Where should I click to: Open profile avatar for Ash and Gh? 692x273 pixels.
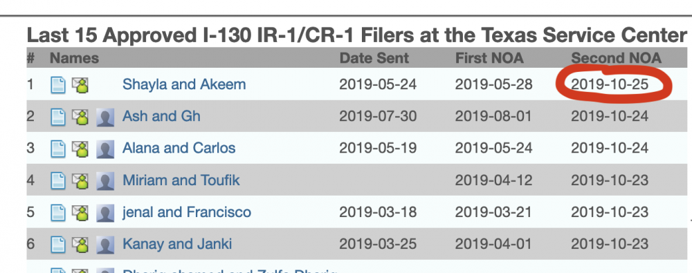click(x=105, y=117)
